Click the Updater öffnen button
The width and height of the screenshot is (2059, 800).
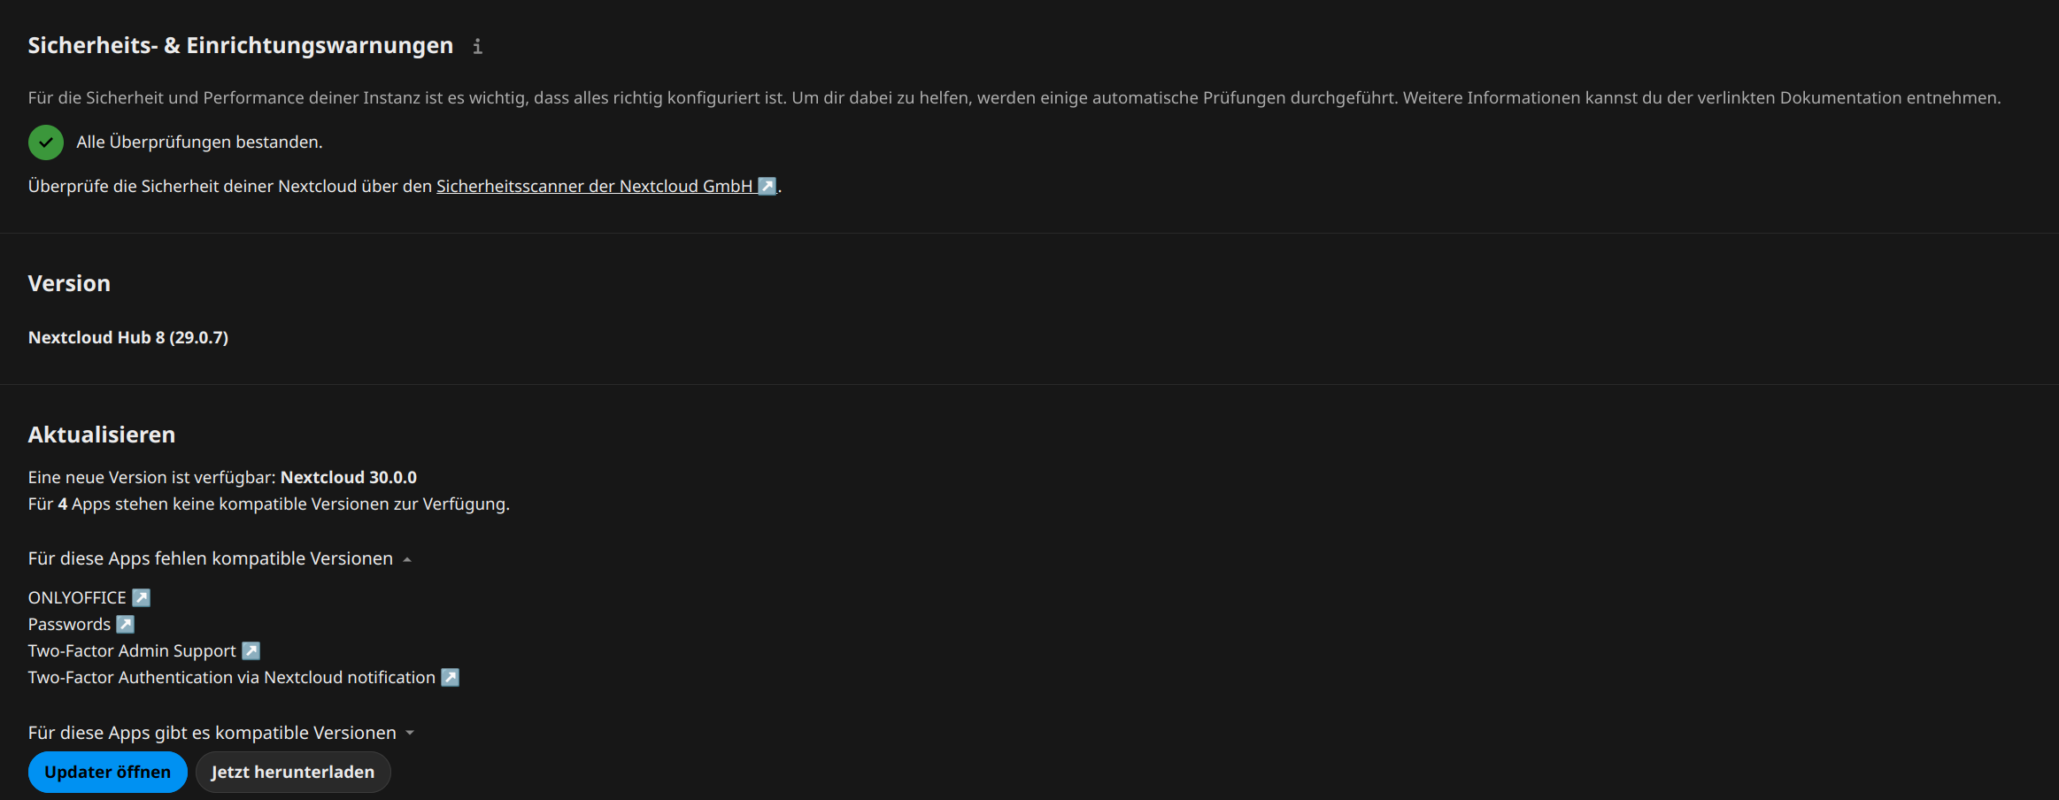point(108,773)
